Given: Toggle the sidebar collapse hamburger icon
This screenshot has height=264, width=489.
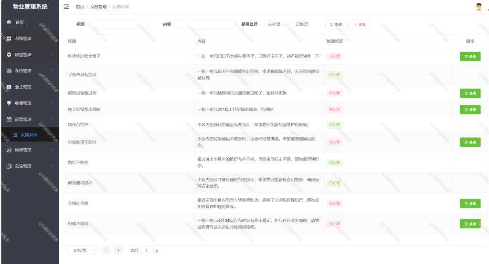Looking at the screenshot, I should [66, 7].
